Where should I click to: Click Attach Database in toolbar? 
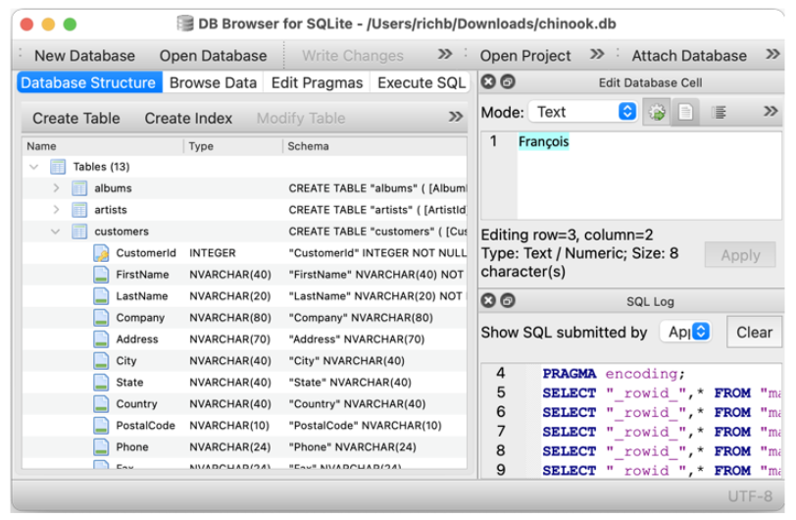click(689, 55)
